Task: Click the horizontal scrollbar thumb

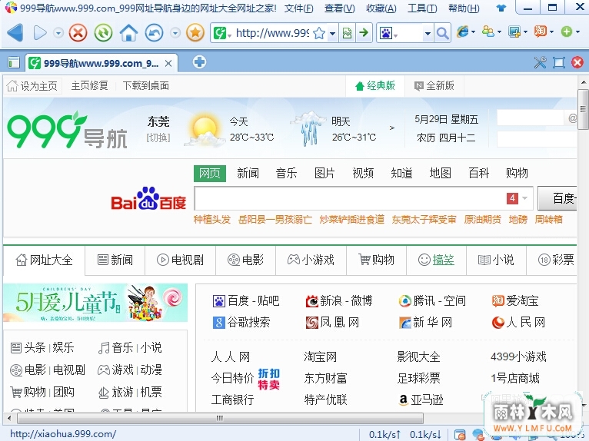Action: (x=220, y=418)
